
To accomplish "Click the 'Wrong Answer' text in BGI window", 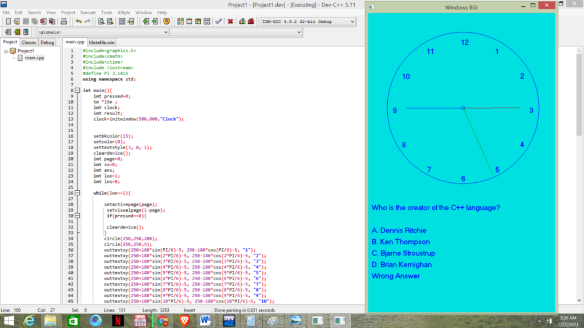I will (x=396, y=276).
